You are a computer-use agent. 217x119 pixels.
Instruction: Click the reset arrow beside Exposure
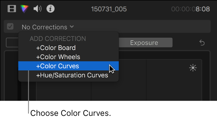coord(202,43)
